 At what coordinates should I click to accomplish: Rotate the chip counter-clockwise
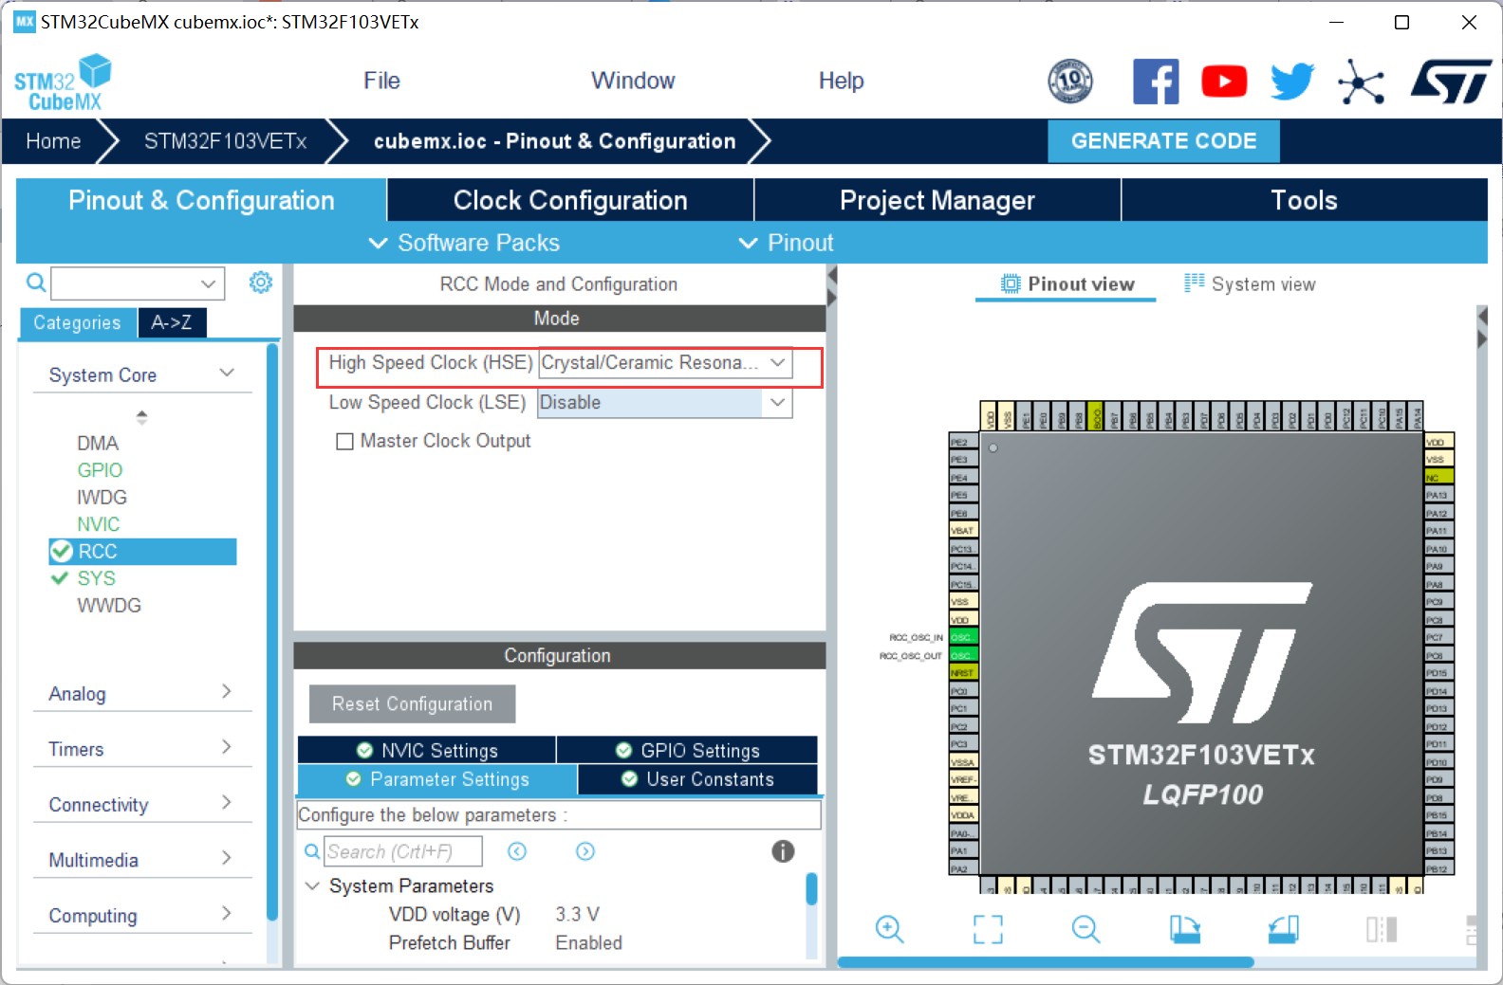click(1284, 929)
